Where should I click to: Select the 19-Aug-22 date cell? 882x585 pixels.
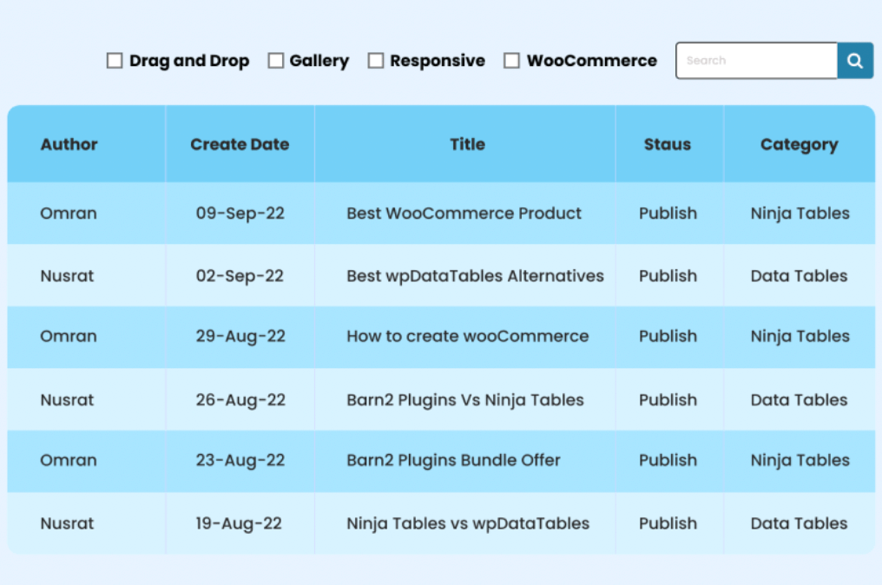(239, 524)
